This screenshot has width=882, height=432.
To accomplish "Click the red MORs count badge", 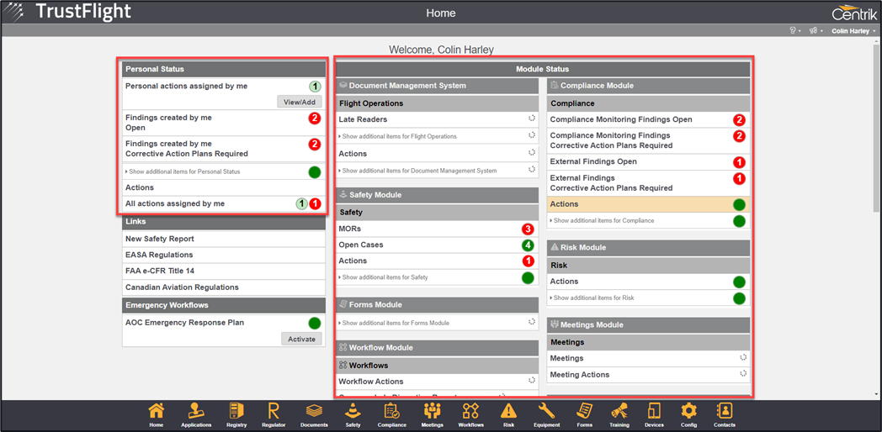I will 528,229.
